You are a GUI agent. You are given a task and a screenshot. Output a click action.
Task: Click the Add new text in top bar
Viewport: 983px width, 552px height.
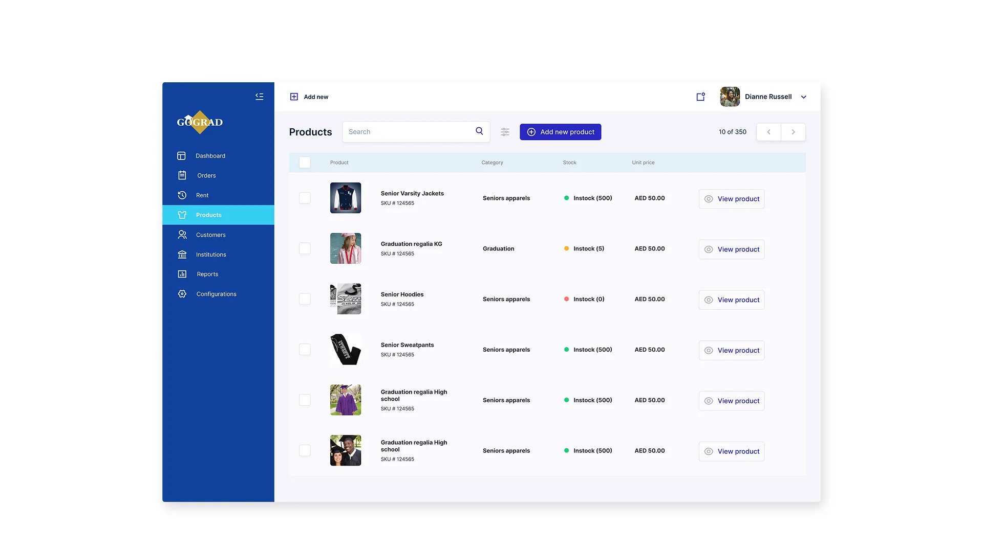316,97
